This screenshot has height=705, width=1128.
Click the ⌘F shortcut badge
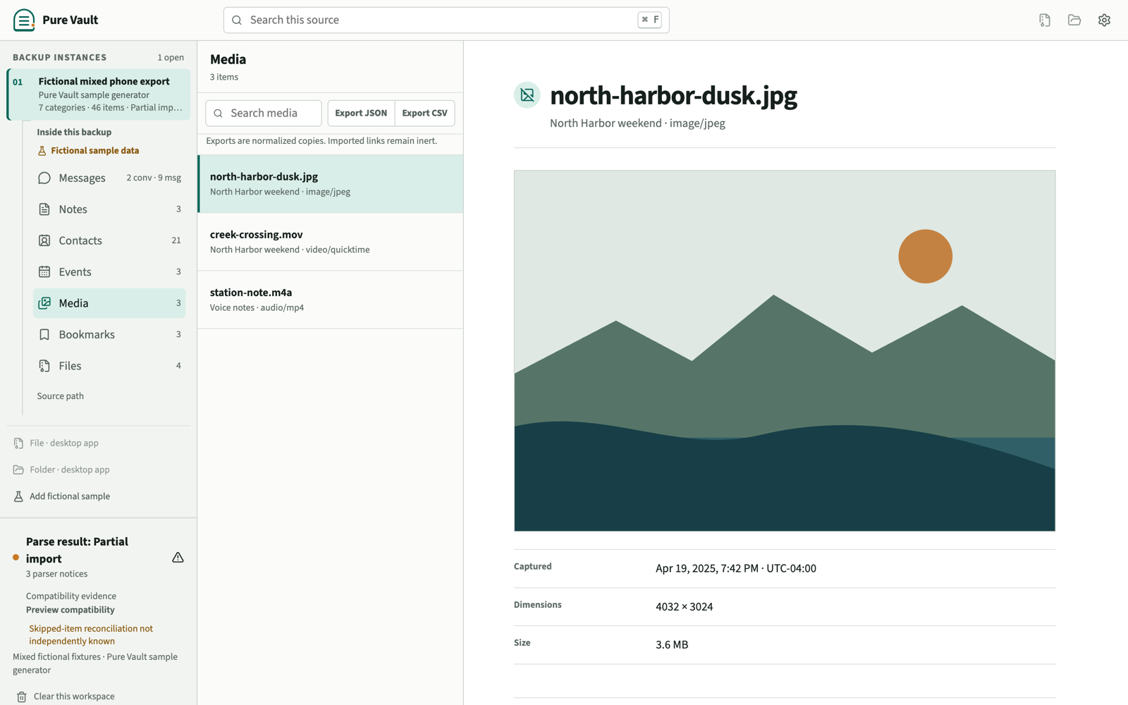click(x=650, y=20)
